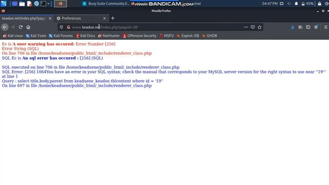The height and width of the screenshot is (185, 329).
Task: Click 'An sql error has occured :' text
Action: 50,58
